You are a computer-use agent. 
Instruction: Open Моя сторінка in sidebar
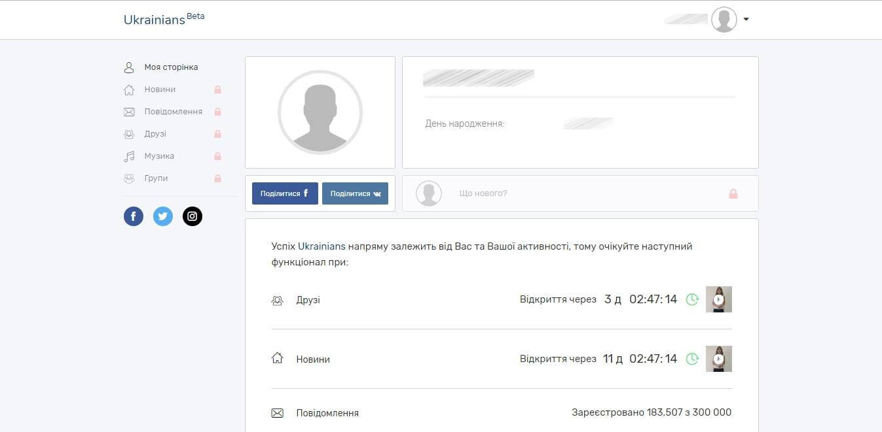[x=171, y=67]
